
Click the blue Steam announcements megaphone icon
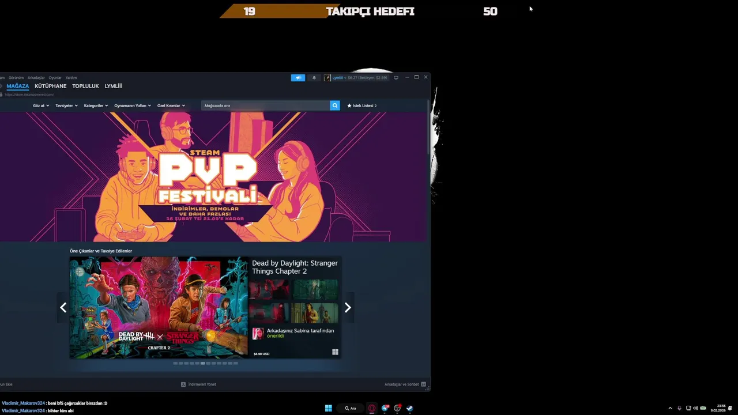pos(298,78)
